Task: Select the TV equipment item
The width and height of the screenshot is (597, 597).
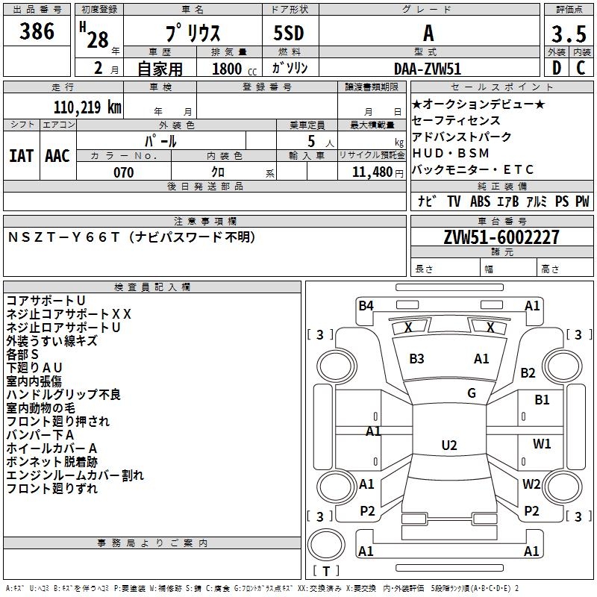Action: coord(454,201)
